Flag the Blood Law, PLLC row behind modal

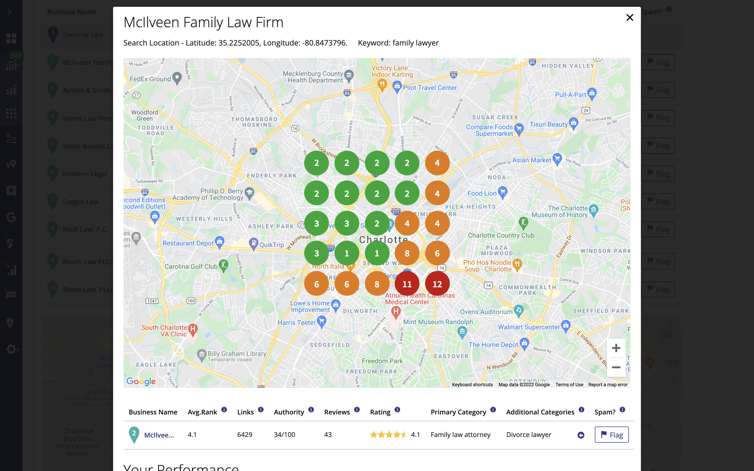pyautogui.click(x=658, y=289)
